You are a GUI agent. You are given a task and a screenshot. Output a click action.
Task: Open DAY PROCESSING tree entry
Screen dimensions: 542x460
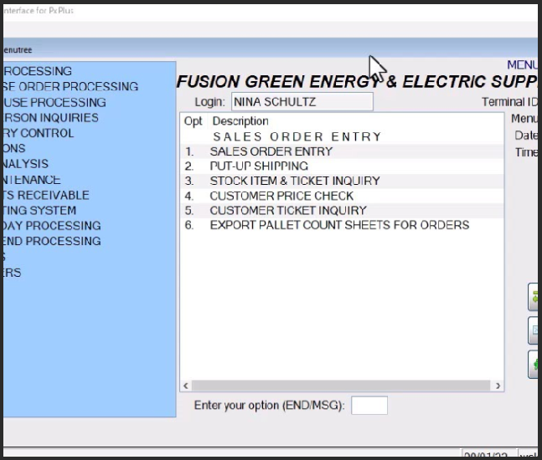click(52, 225)
